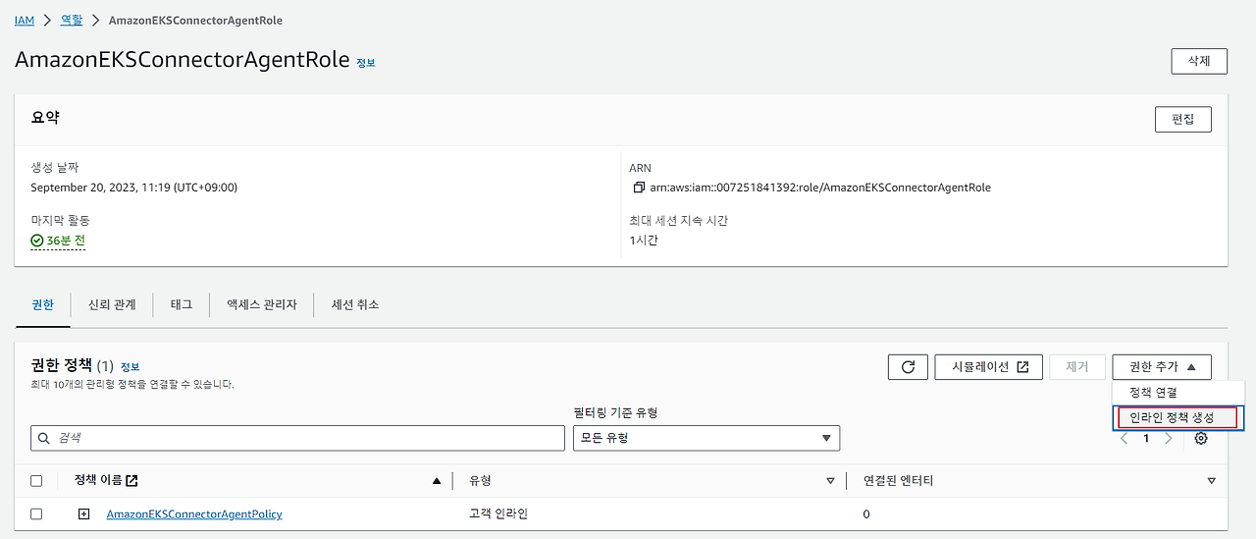Click the refresh policies icon button

(x=908, y=367)
